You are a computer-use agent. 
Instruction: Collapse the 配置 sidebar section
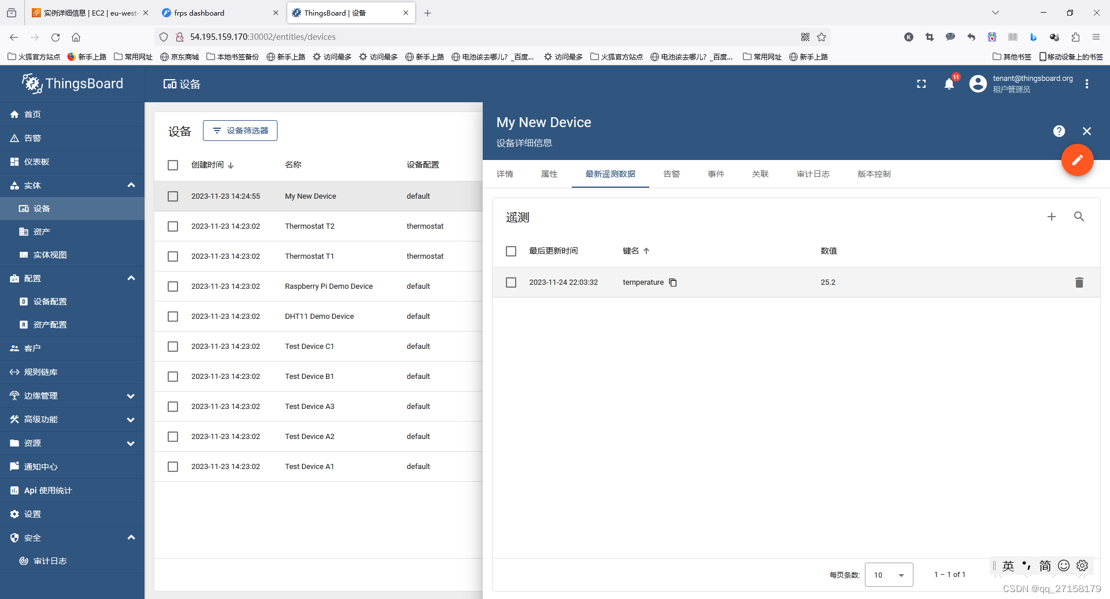click(x=131, y=278)
